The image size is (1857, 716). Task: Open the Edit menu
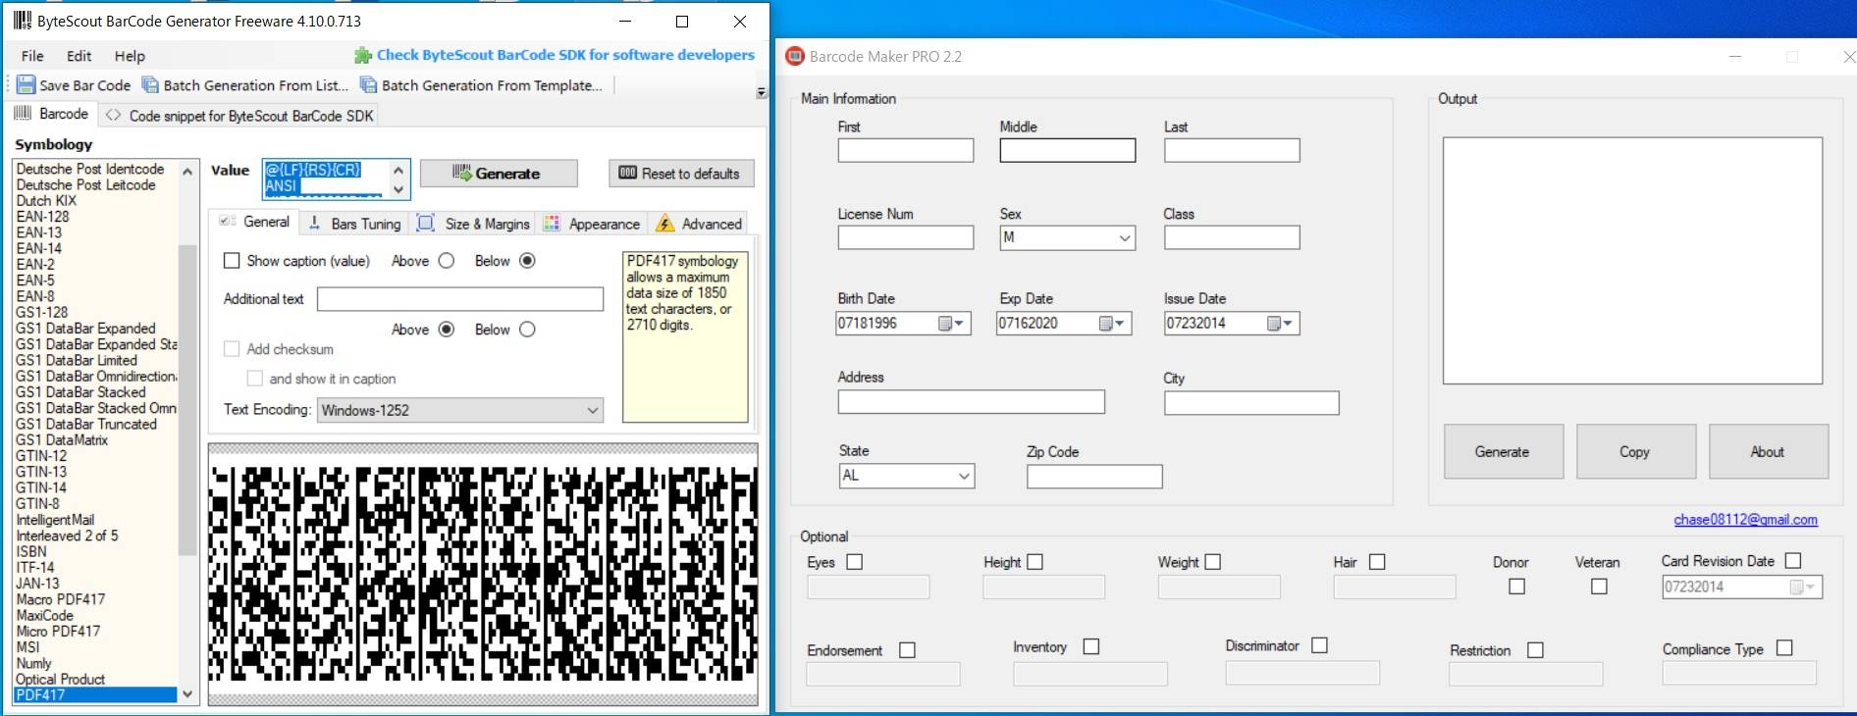79,56
